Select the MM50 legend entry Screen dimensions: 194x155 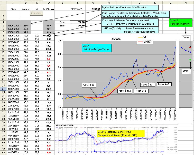145,42
